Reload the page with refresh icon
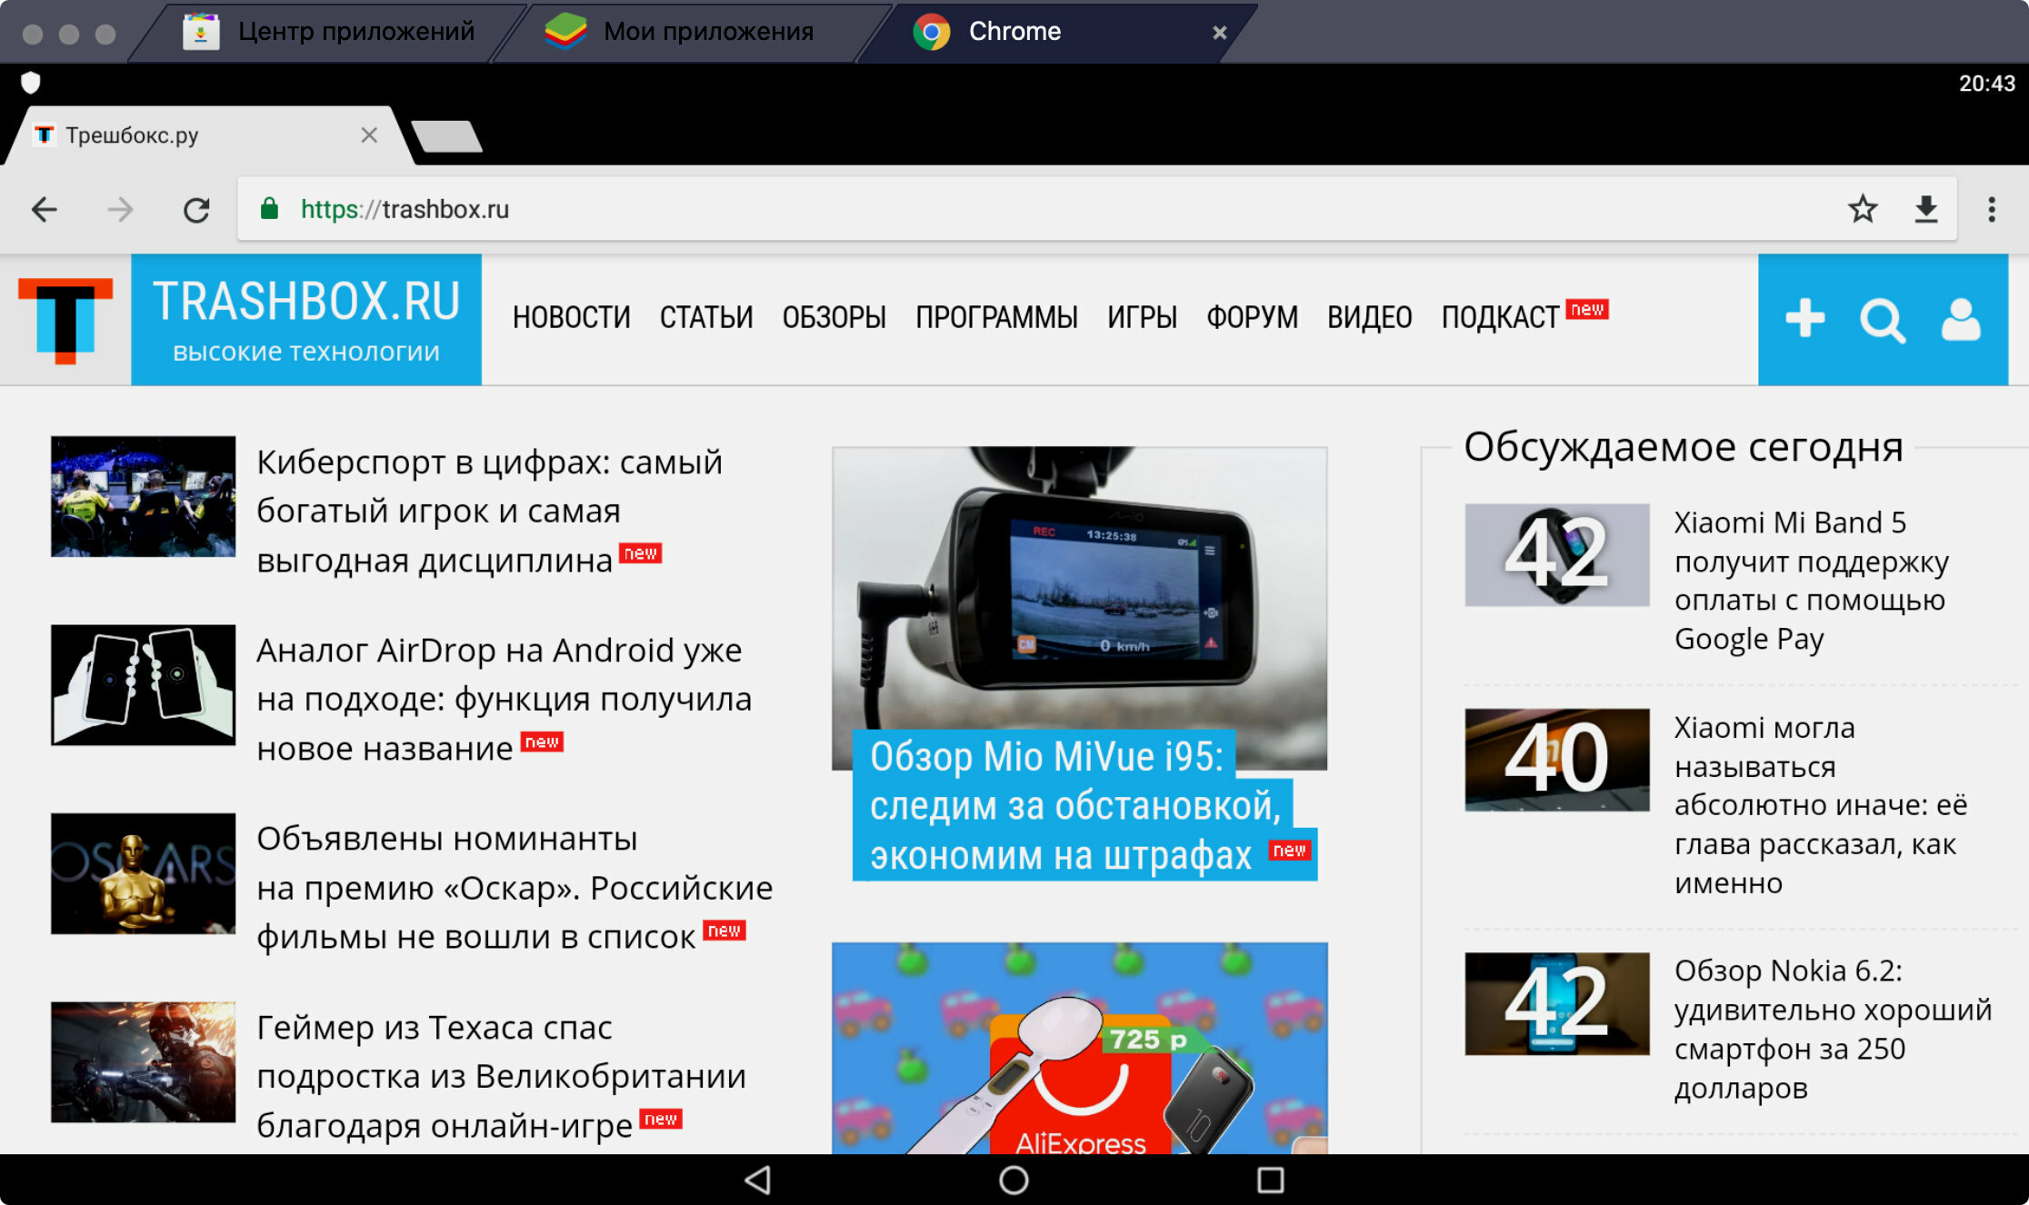The image size is (2029, 1205). point(196,210)
